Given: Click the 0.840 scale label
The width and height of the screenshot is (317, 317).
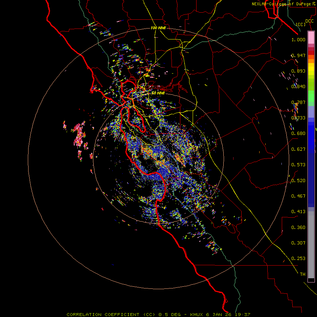Looking at the screenshot, I should 298,87.
